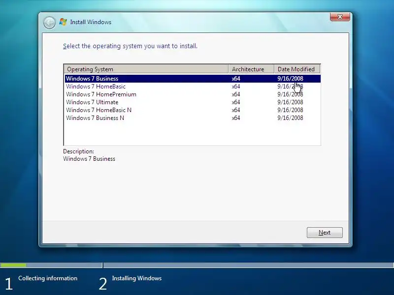The image size is (394, 295).
Task: Select the Windows 7 HomeBasic N entry
Action: pos(193,110)
